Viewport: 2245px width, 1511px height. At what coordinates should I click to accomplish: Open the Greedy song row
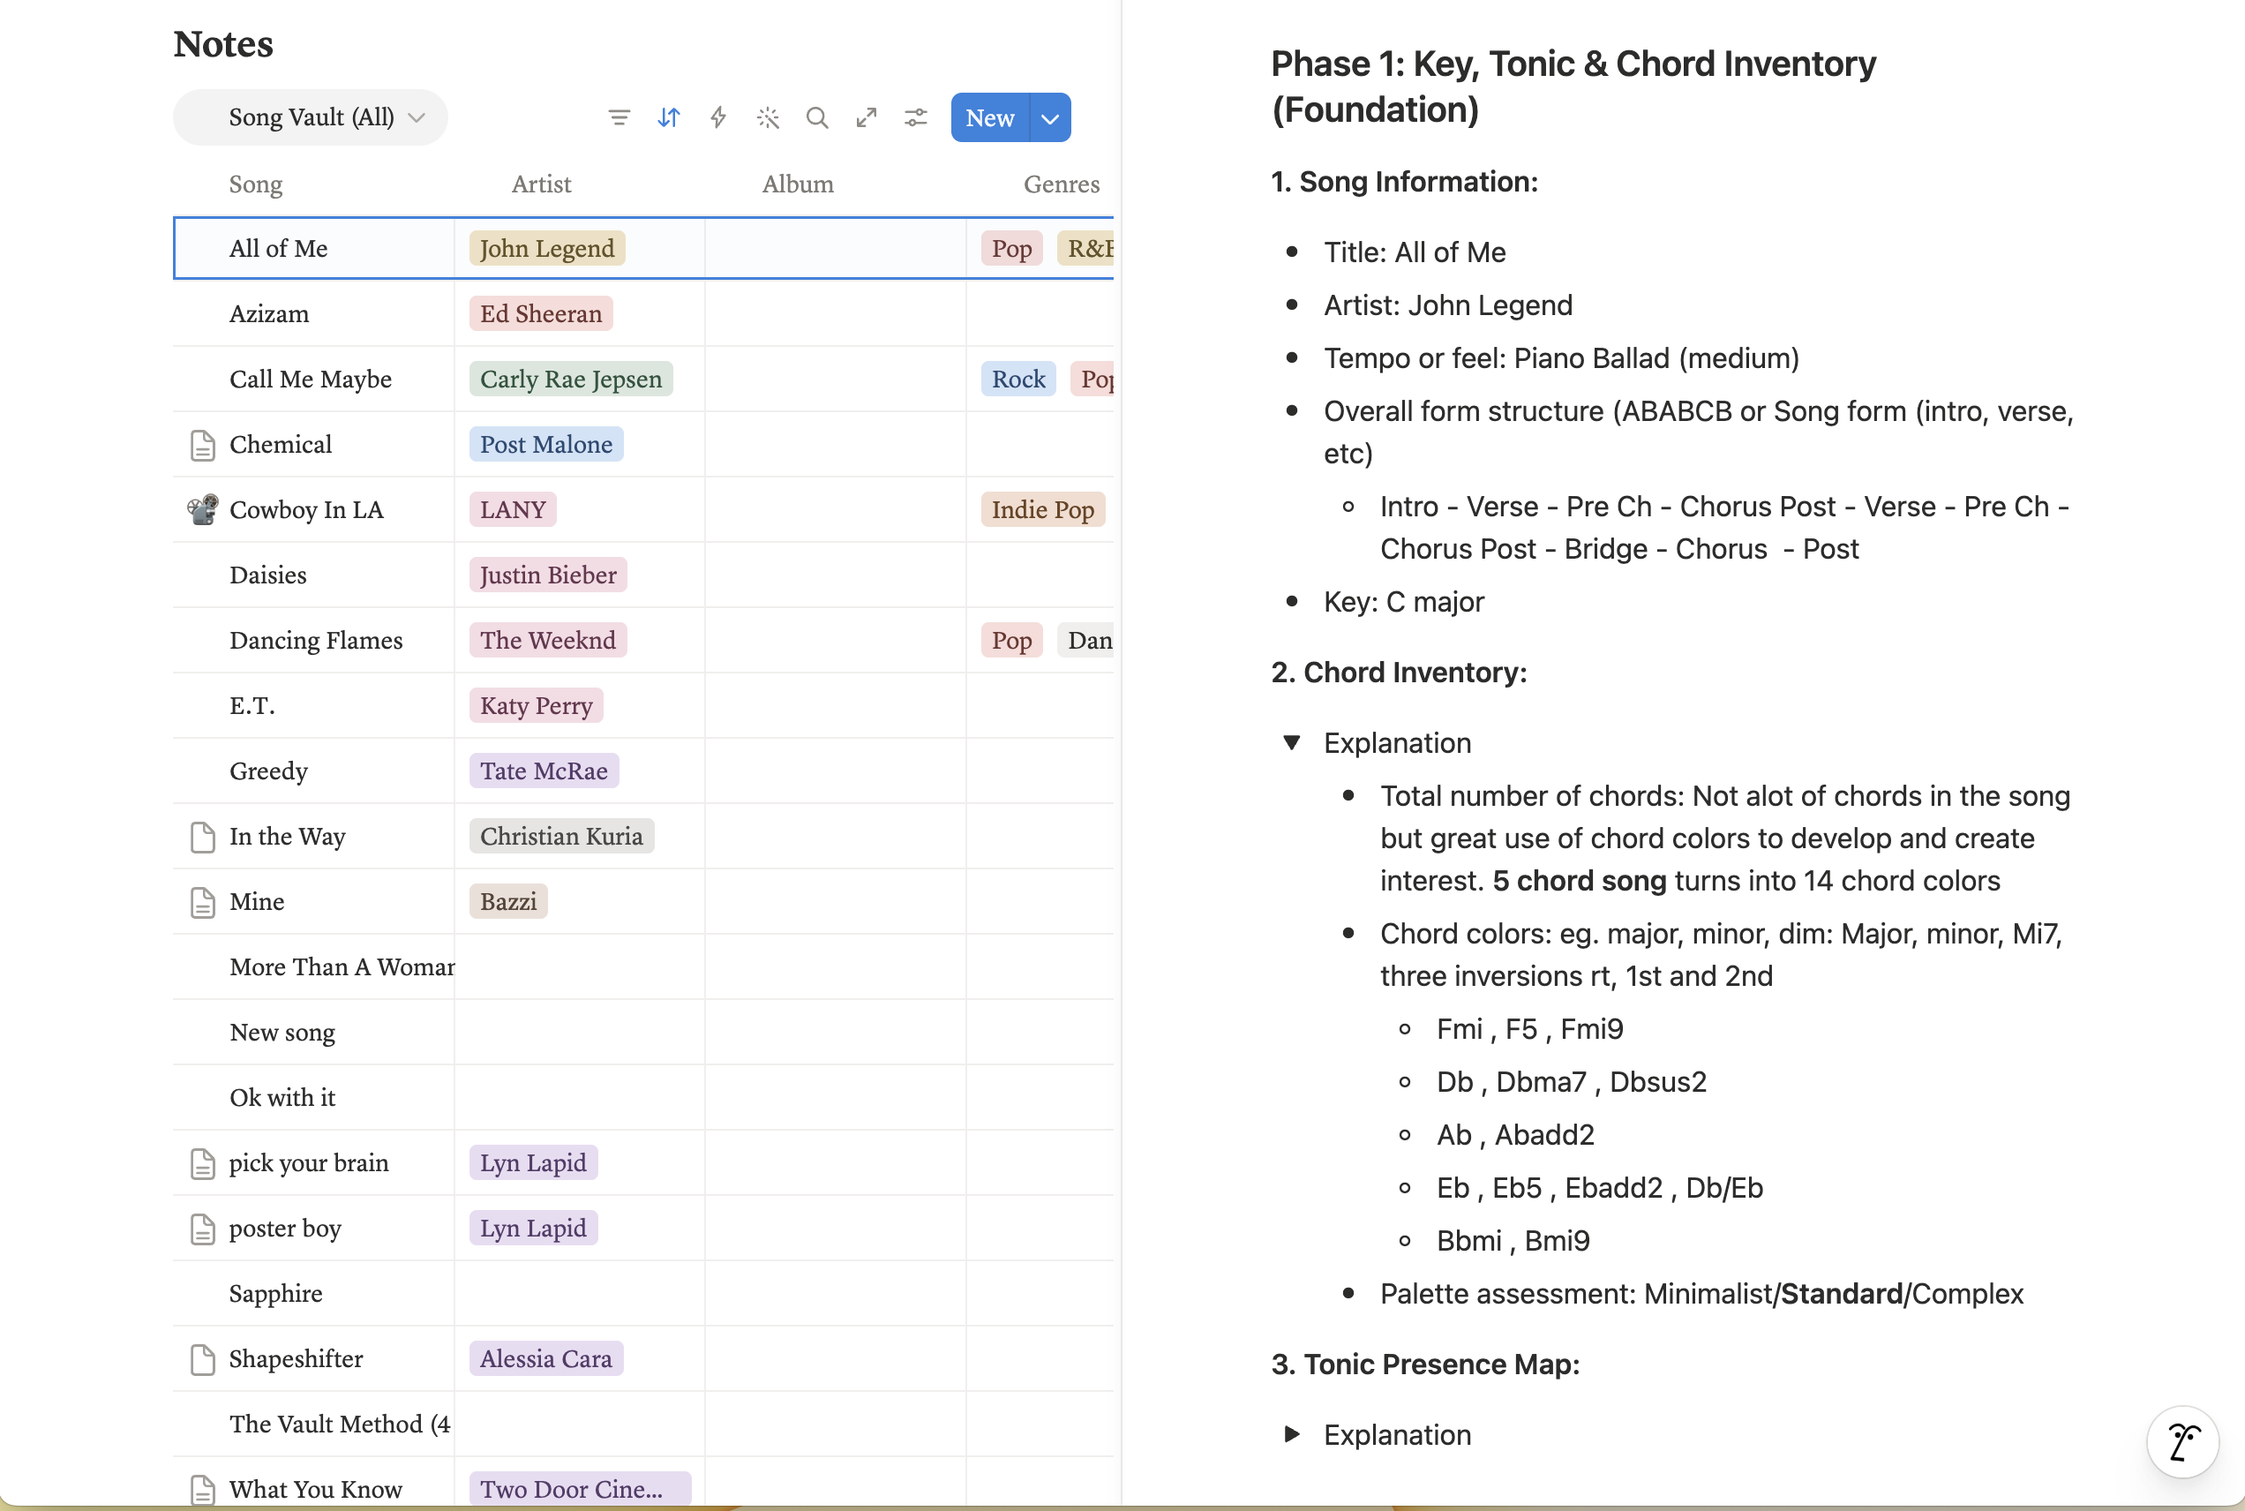point(269,771)
